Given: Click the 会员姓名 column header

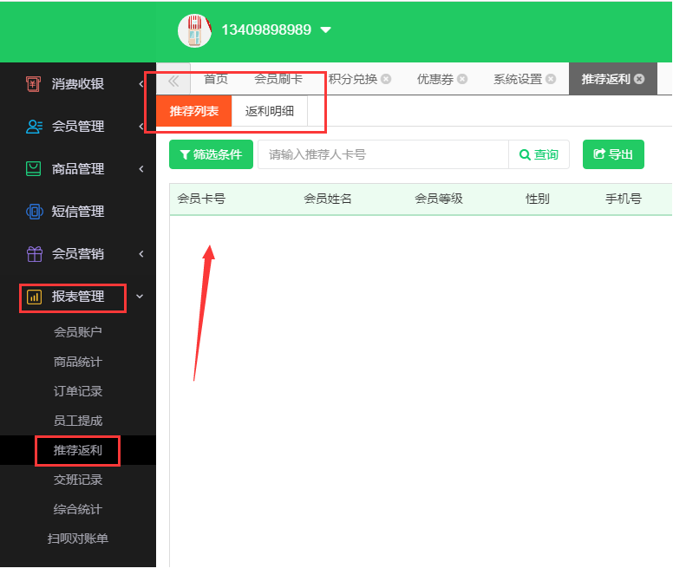Looking at the screenshot, I should pyautogui.click(x=328, y=199).
